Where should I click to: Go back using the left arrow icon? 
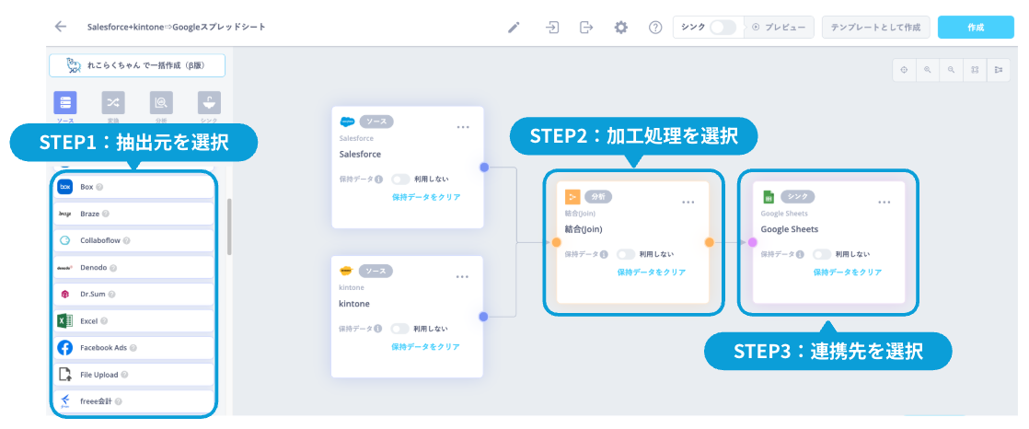(61, 27)
